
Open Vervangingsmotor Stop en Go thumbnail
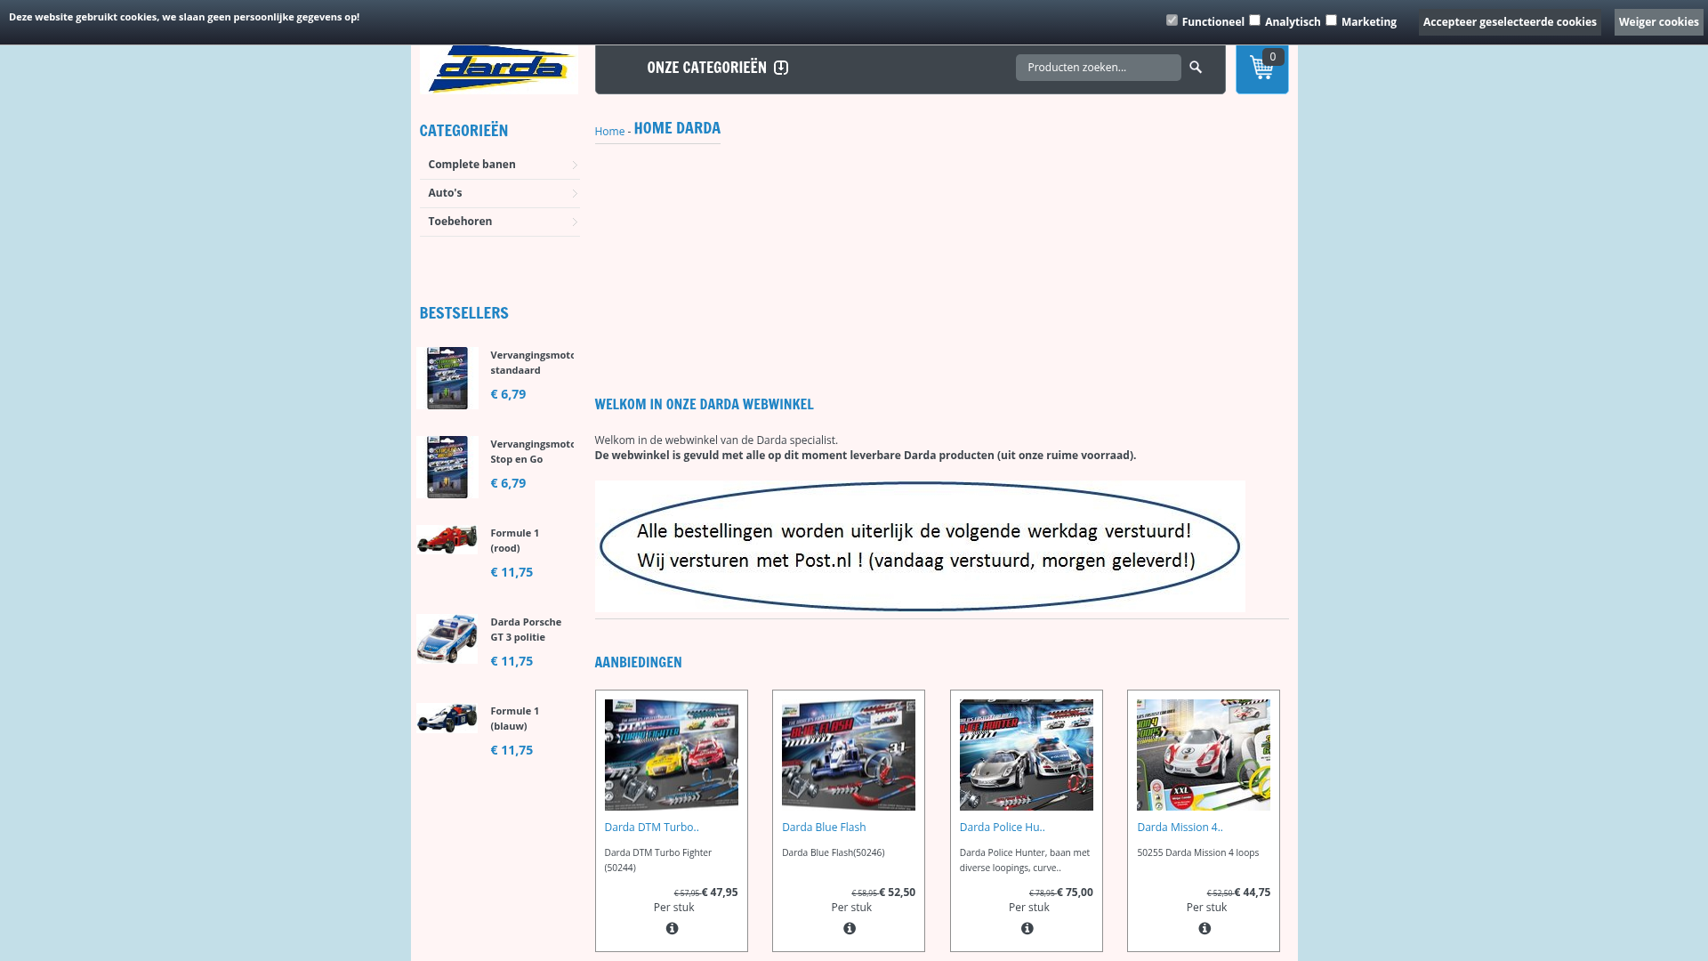click(447, 467)
